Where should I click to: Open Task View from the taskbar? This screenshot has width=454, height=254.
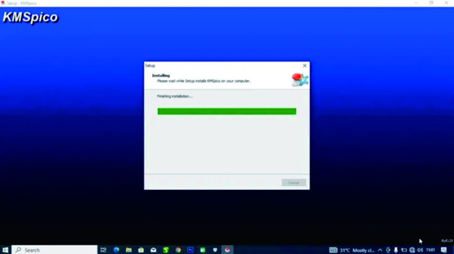103,250
